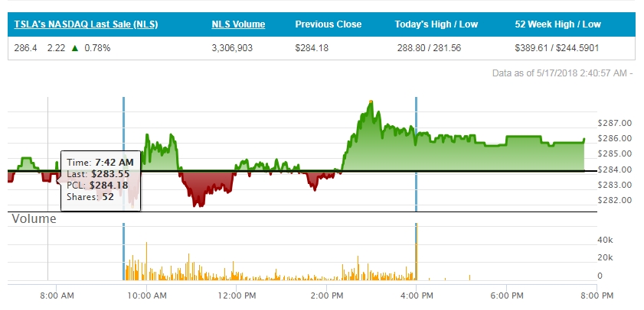Viewport: 644px width, 310px height.
Task: Click the 2:00 PM time axis label
Action: (326, 295)
